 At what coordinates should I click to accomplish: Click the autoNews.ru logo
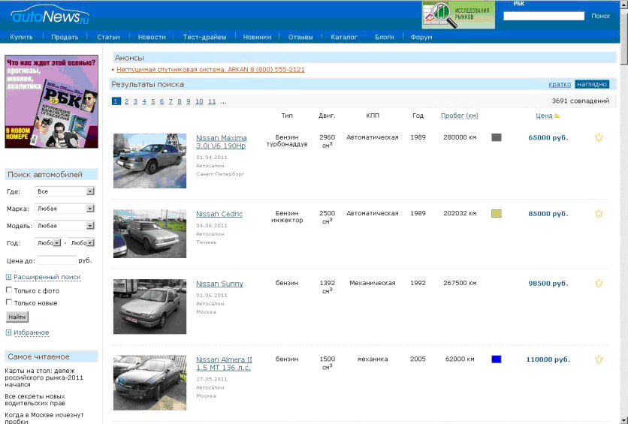[50, 16]
